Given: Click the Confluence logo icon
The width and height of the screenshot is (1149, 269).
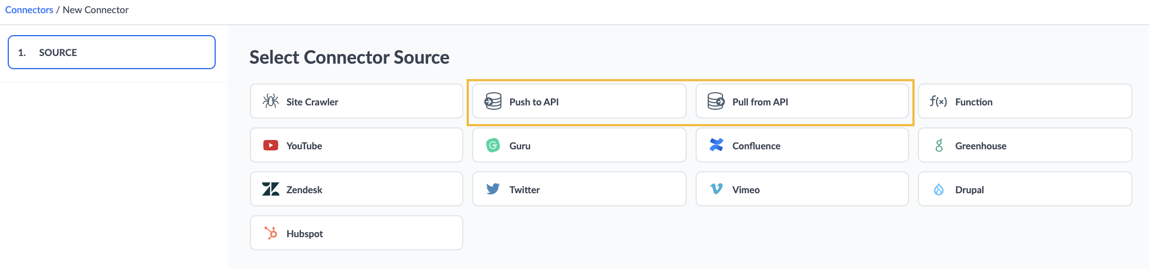Looking at the screenshot, I should click(x=716, y=145).
